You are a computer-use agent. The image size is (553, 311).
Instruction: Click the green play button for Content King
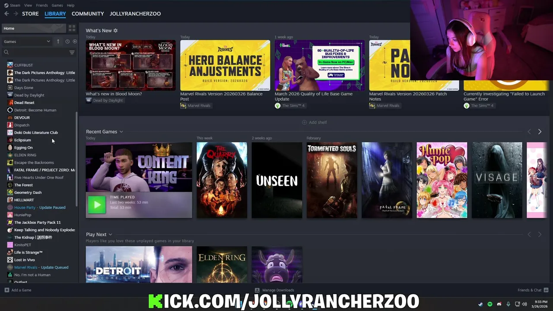(97, 205)
